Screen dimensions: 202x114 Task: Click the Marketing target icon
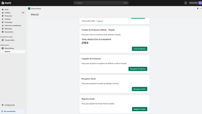3,29
